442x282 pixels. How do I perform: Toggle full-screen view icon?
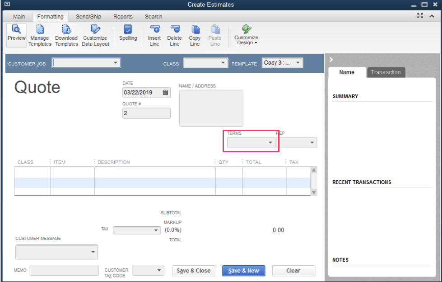(420, 16)
